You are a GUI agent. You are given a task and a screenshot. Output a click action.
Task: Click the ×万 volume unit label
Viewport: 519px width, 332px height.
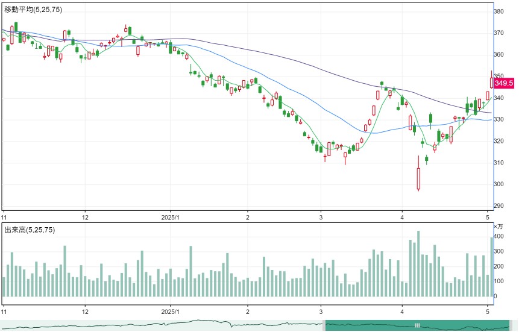pyautogui.click(x=498, y=227)
